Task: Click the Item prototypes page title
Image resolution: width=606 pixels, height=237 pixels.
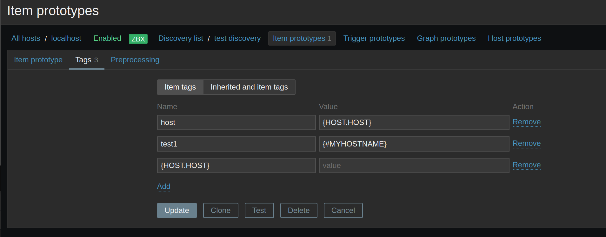Action: [53, 11]
